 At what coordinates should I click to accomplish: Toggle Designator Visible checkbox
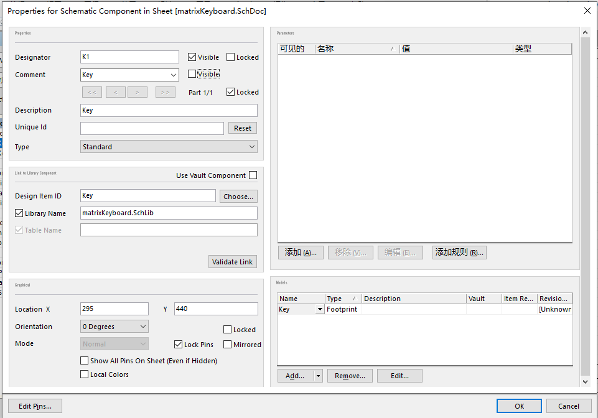point(192,57)
